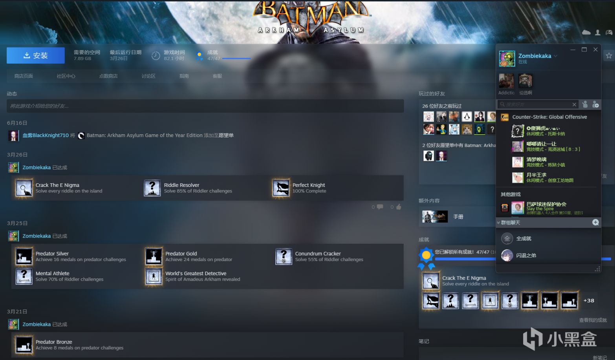Select friend 嘟嘟请让一让 in friends list

coord(549,147)
